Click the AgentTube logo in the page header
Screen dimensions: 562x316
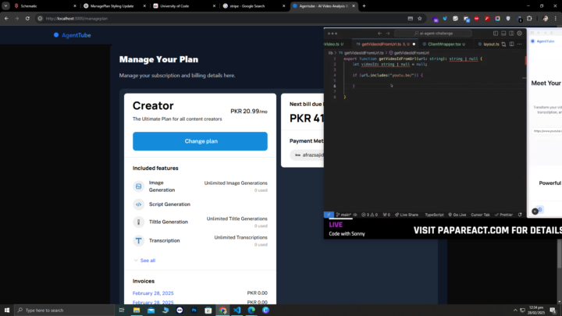pyautogui.click(x=72, y=35)
